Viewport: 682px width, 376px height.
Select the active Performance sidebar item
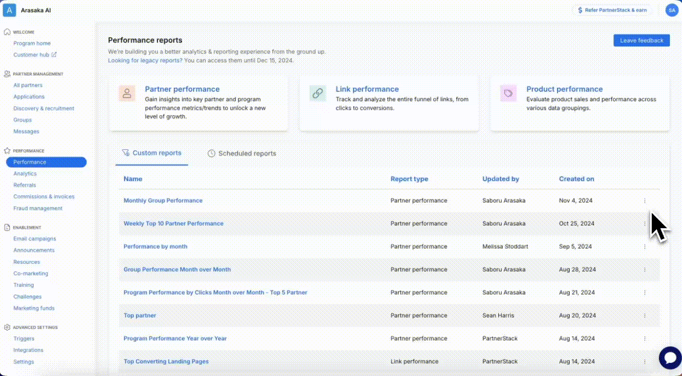[x=46, y=162]
